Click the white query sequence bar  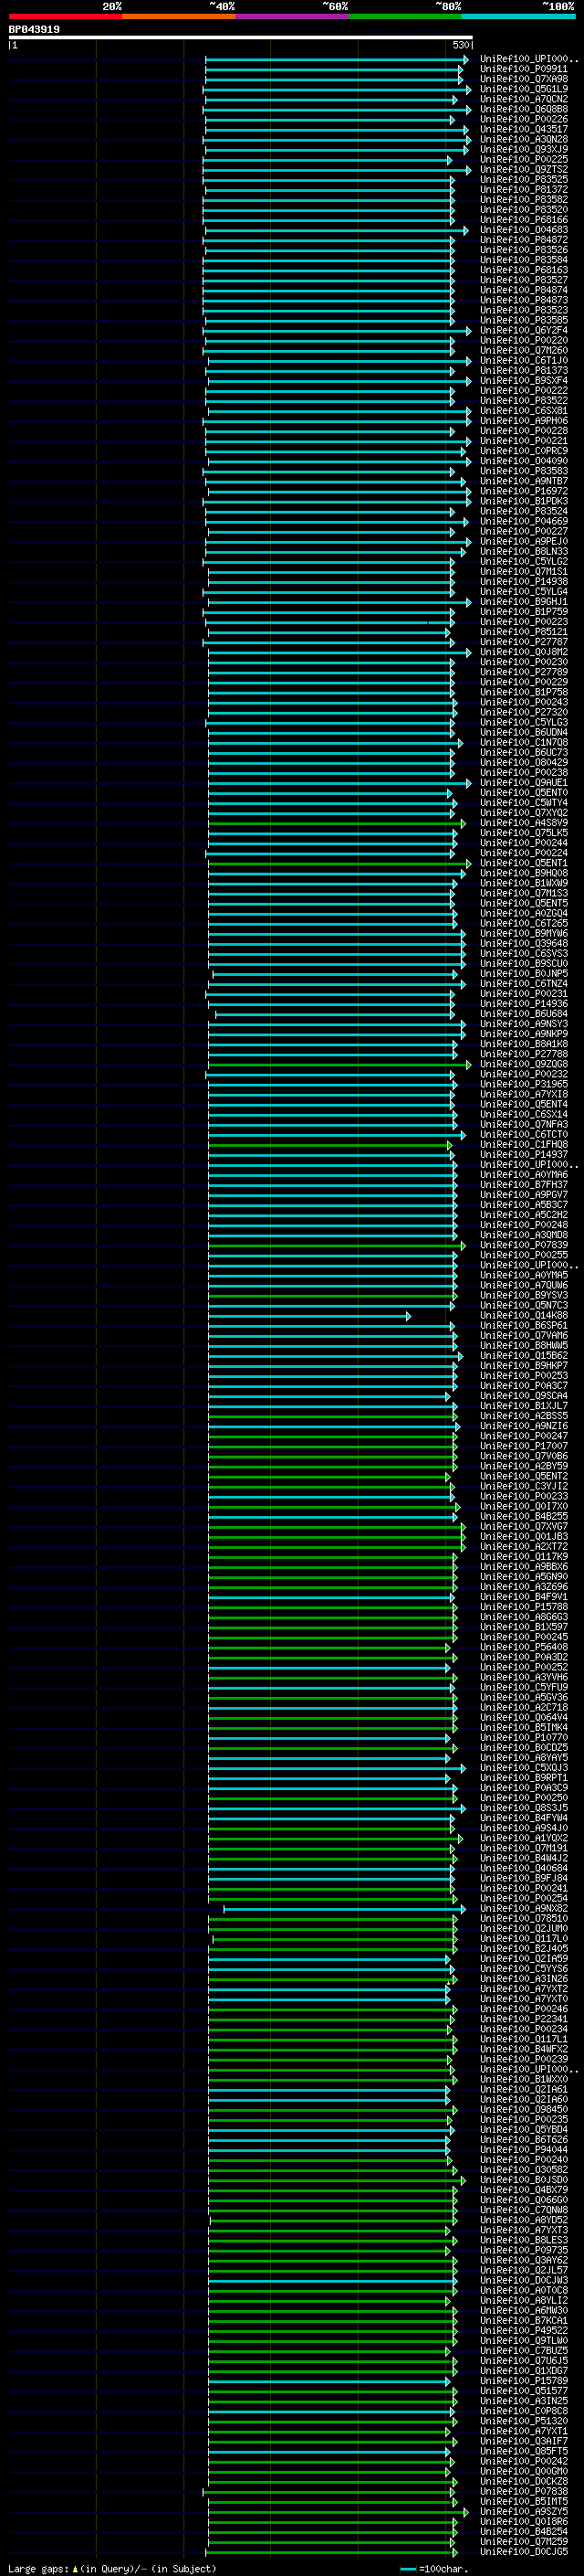click(x=241, y=38)
